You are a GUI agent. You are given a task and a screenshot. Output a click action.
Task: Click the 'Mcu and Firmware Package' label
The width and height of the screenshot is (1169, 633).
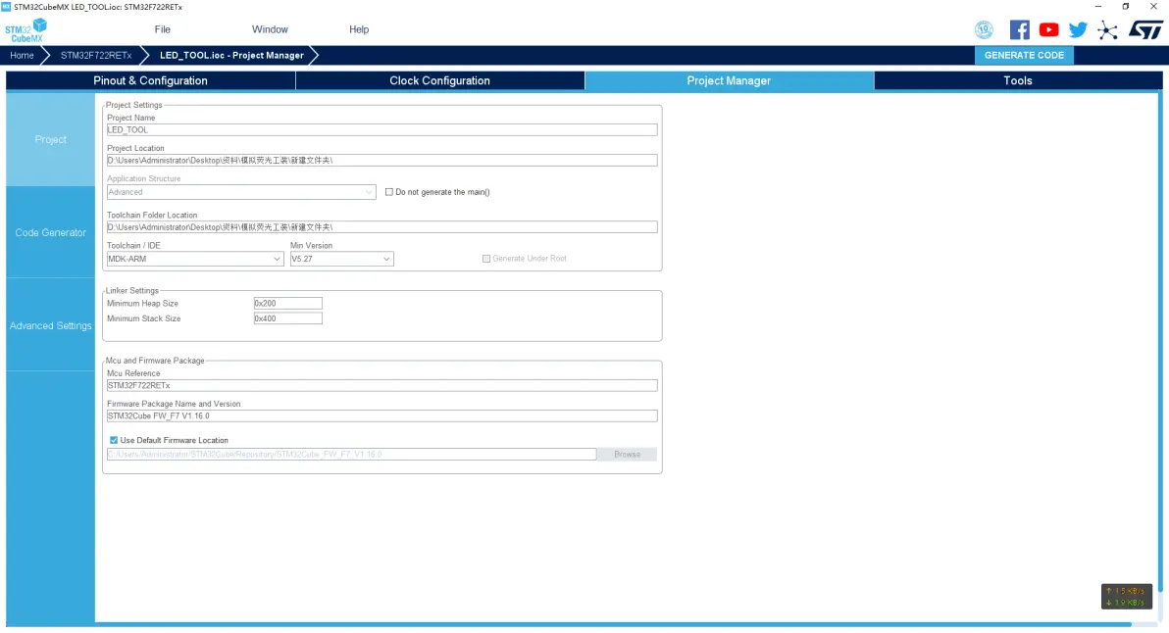(154, 361)
